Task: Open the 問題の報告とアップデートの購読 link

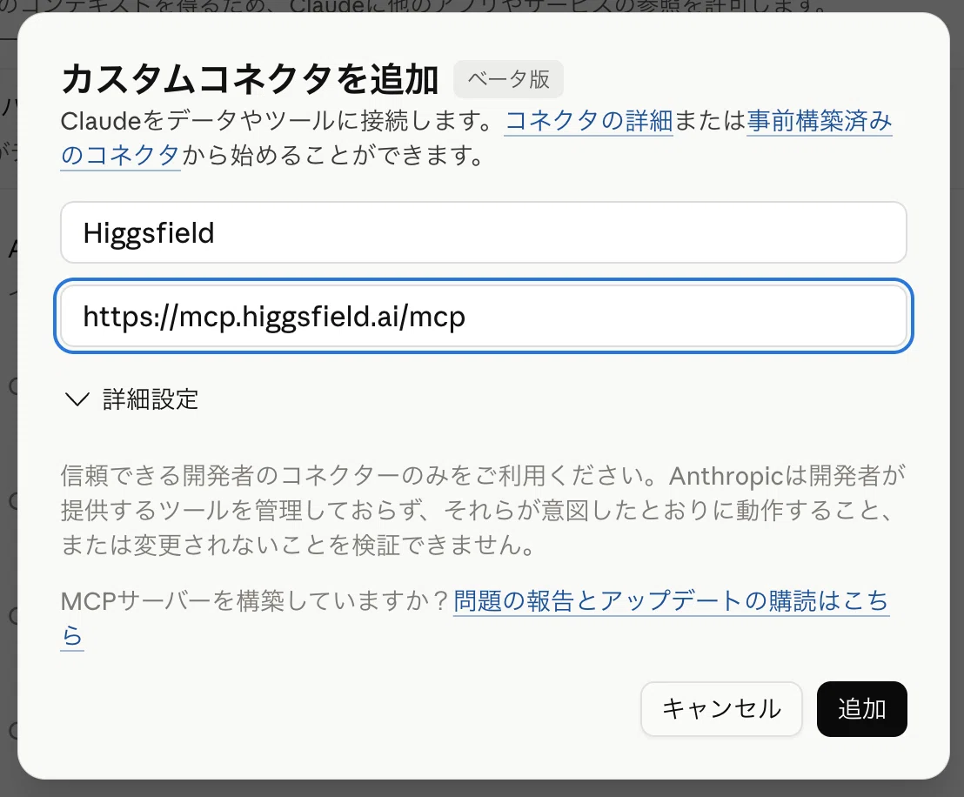Action: (671, 601)
